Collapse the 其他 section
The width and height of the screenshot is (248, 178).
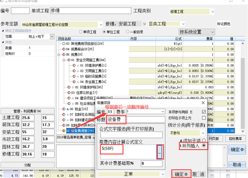[3, 42]
